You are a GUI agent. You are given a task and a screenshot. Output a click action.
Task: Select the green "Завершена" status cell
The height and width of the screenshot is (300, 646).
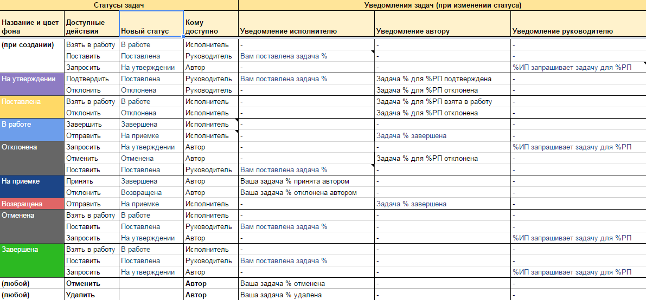[x=32, y=260]
